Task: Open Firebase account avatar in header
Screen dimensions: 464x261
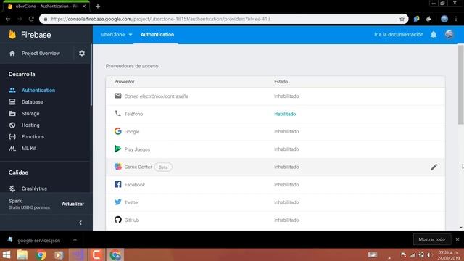Action: coord(449,35)
